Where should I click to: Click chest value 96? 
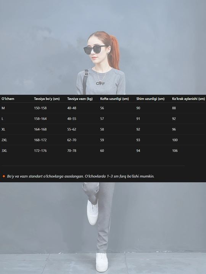[x=174, y=129]
